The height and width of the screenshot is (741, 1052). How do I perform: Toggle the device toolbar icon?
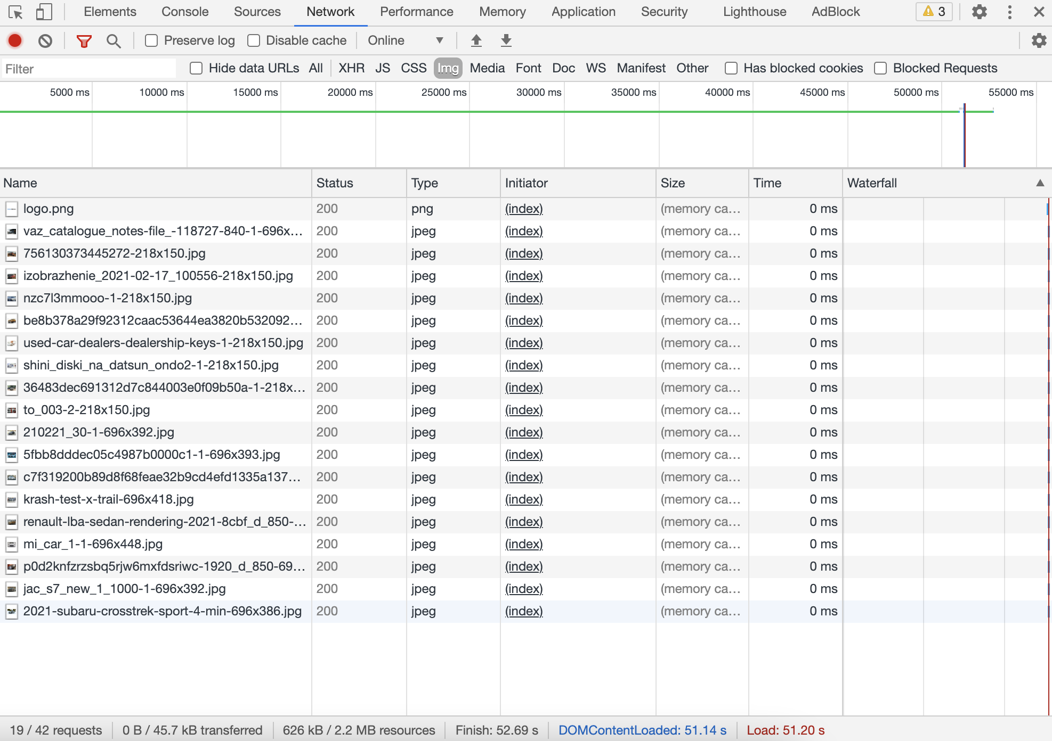44,12
